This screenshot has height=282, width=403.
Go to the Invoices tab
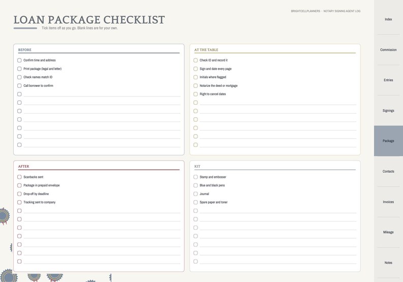tap(388, 202)
